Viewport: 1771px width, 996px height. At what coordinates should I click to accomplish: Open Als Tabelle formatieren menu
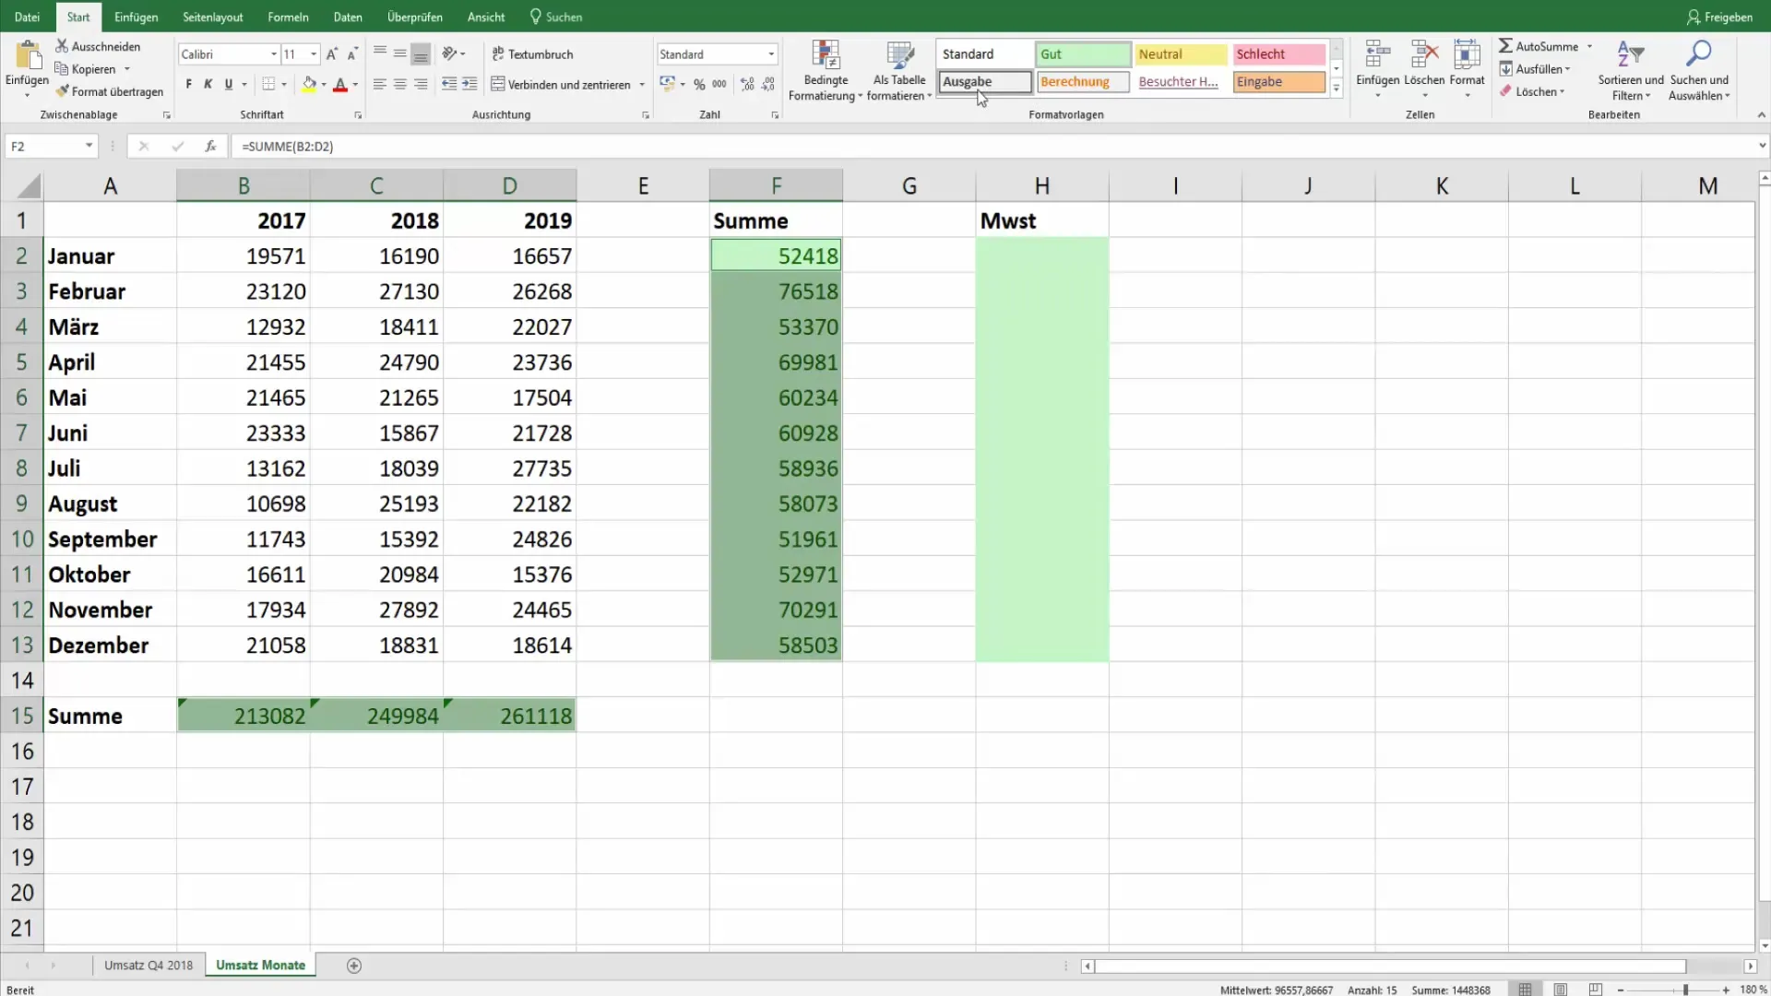(x=899, y=71)
